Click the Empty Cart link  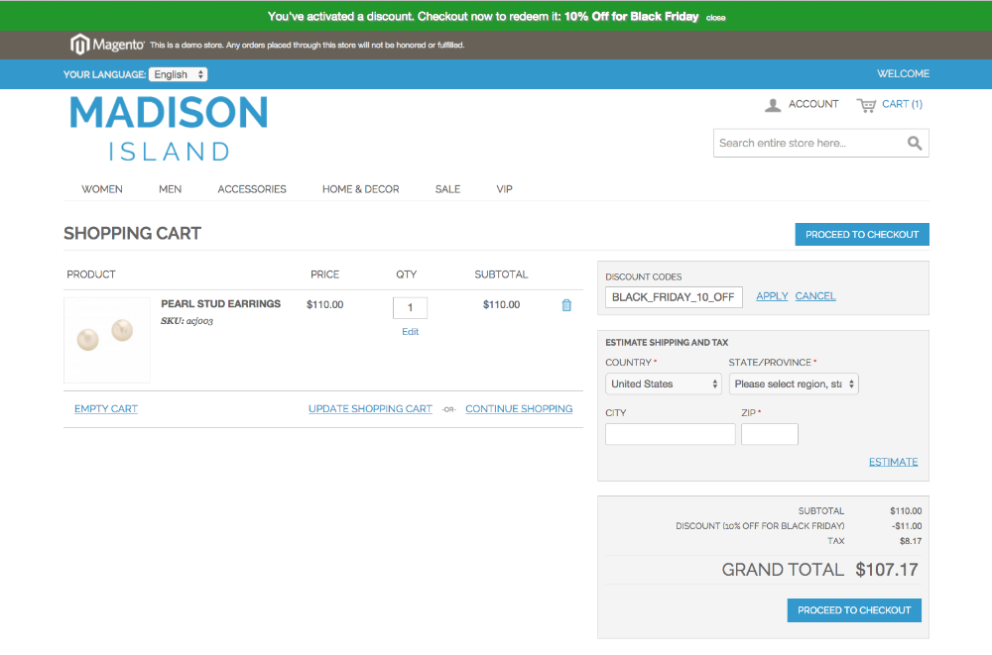tap(106, 409)
